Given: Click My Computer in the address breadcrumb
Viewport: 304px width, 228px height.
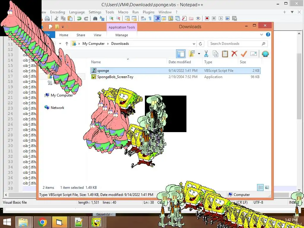Looking at the screenshot, I should (94, 44).
